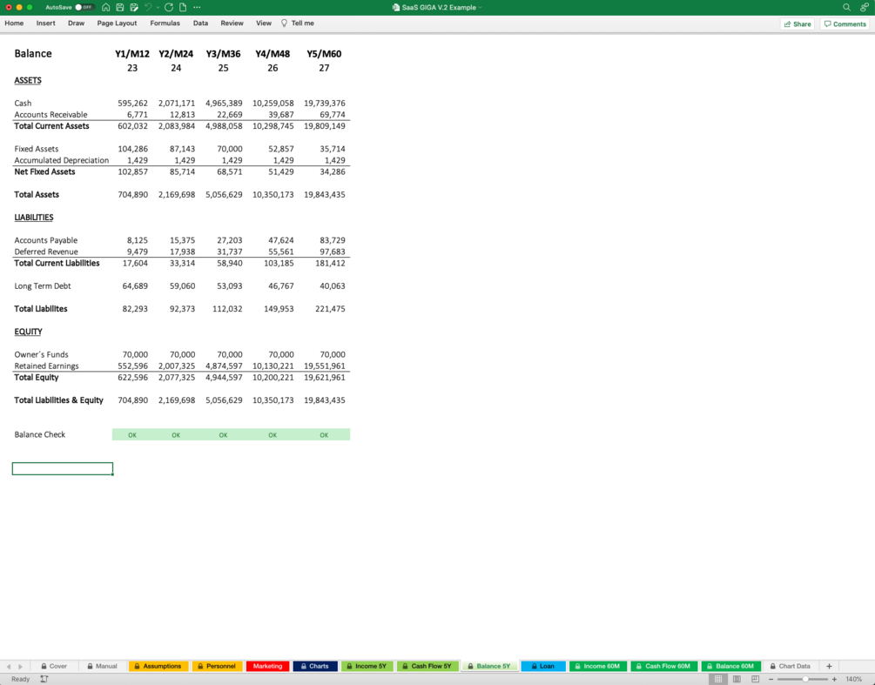Select the Long Term Debt label cell
This screenshot has width=875, height=685.
(x=43, y=286)
